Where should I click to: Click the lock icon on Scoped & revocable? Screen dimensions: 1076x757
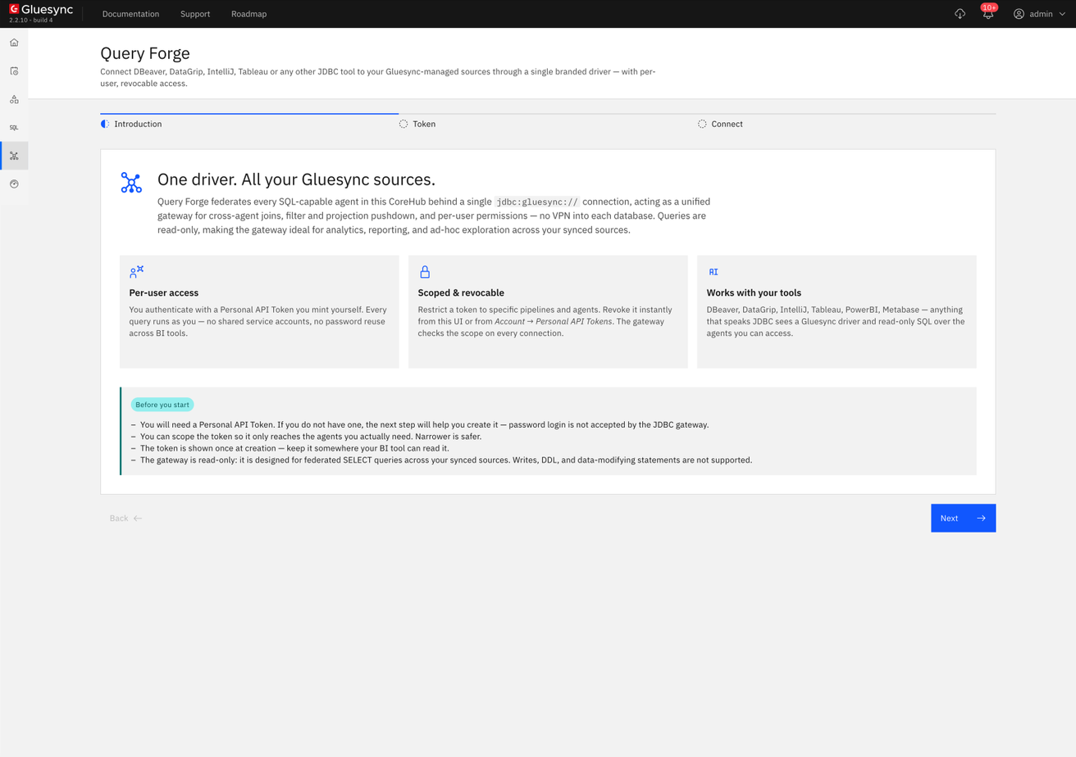tap(425, 272)
